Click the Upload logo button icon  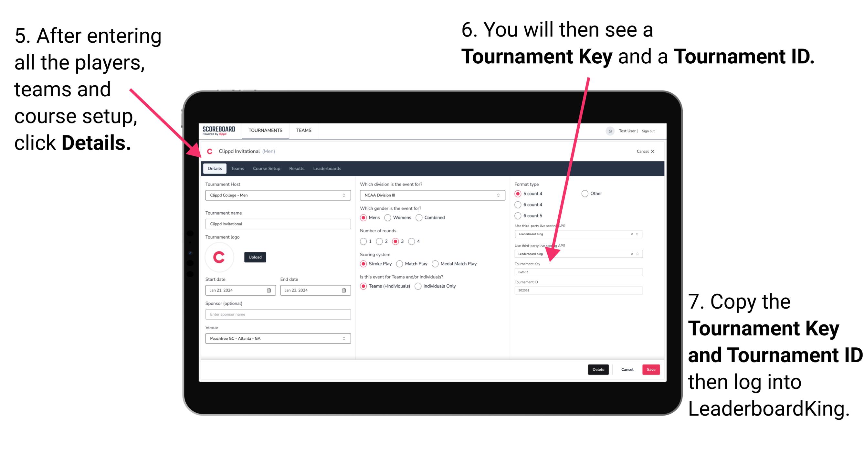[255, 257]
